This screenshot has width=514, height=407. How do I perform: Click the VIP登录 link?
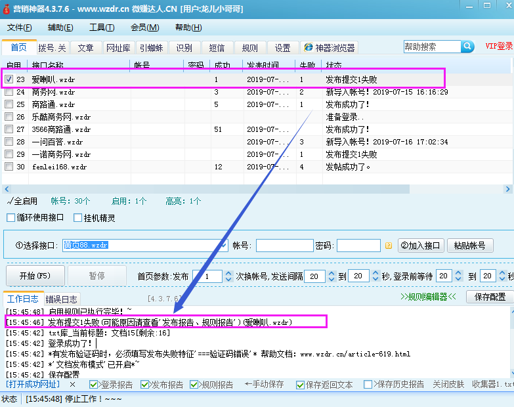click(499, 46)
